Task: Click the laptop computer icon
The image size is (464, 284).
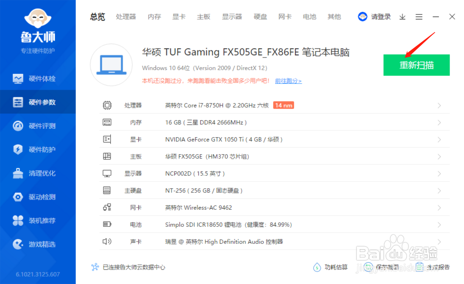Action: 111,65
